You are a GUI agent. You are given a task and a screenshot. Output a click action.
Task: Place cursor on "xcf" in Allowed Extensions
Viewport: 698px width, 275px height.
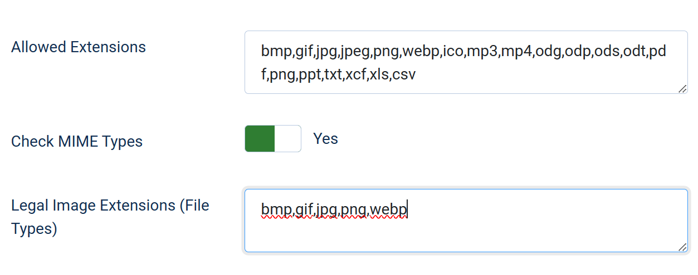(x=356, y=74)
